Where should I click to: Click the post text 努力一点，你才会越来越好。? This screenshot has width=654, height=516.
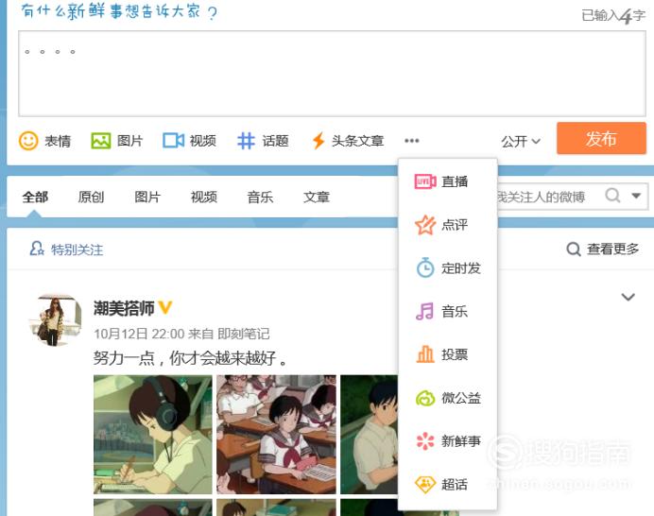coord(191,358)
